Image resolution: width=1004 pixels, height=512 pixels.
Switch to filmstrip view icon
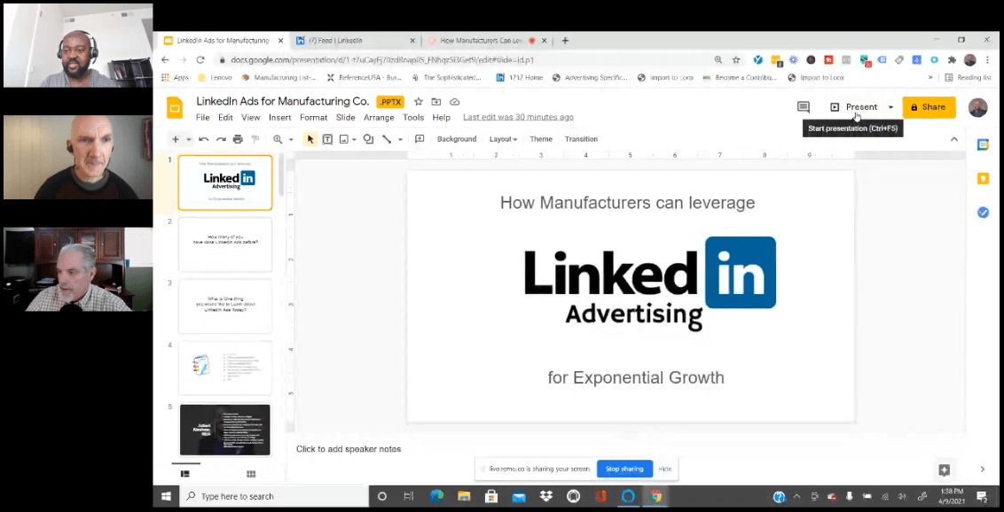(x=185, y=474)
